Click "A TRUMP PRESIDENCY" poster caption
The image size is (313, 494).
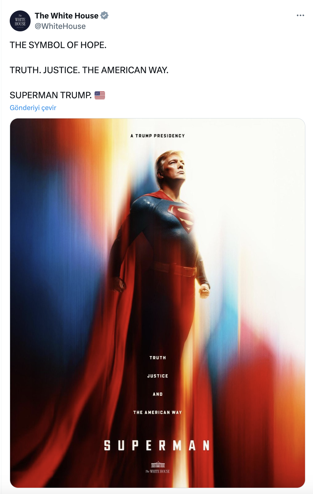click(158, 136)
